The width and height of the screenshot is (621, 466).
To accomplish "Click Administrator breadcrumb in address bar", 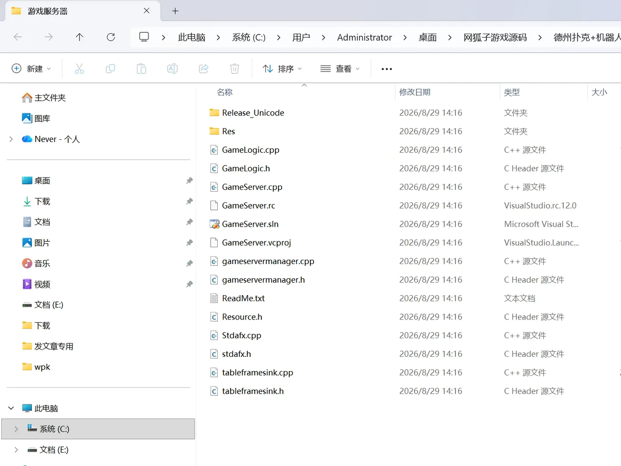I will (x=365, y=38).
